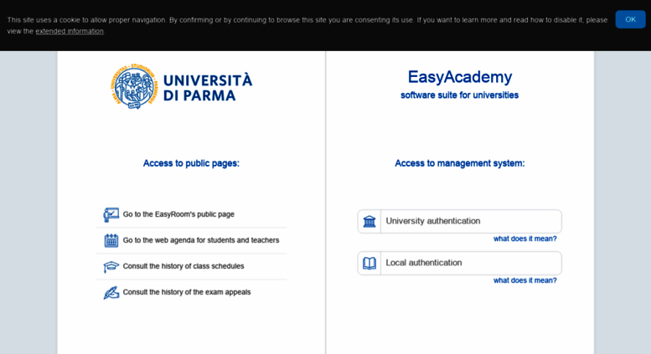This screenshot has height=354, width=651.
Task: Click the EasyRoom presentation board icon
Action: [111, 215]
